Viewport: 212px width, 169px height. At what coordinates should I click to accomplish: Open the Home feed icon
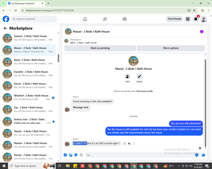(x=85, y=19)
